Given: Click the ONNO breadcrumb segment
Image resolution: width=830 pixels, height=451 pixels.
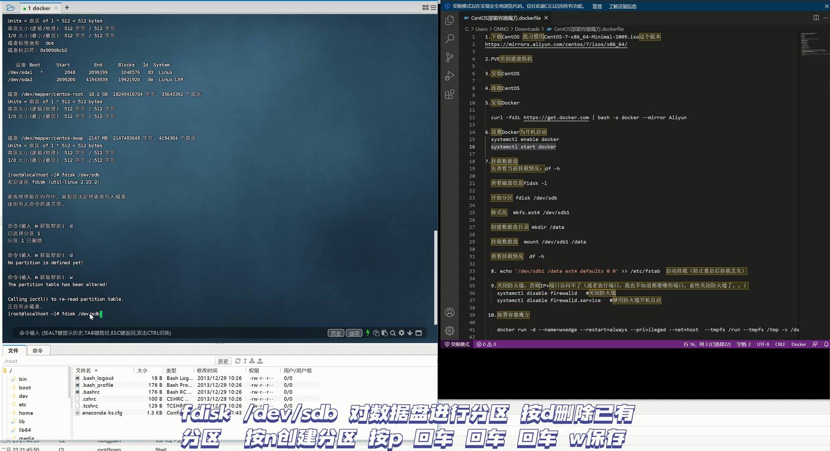Looking at the screenshot, I should [501, 29].
